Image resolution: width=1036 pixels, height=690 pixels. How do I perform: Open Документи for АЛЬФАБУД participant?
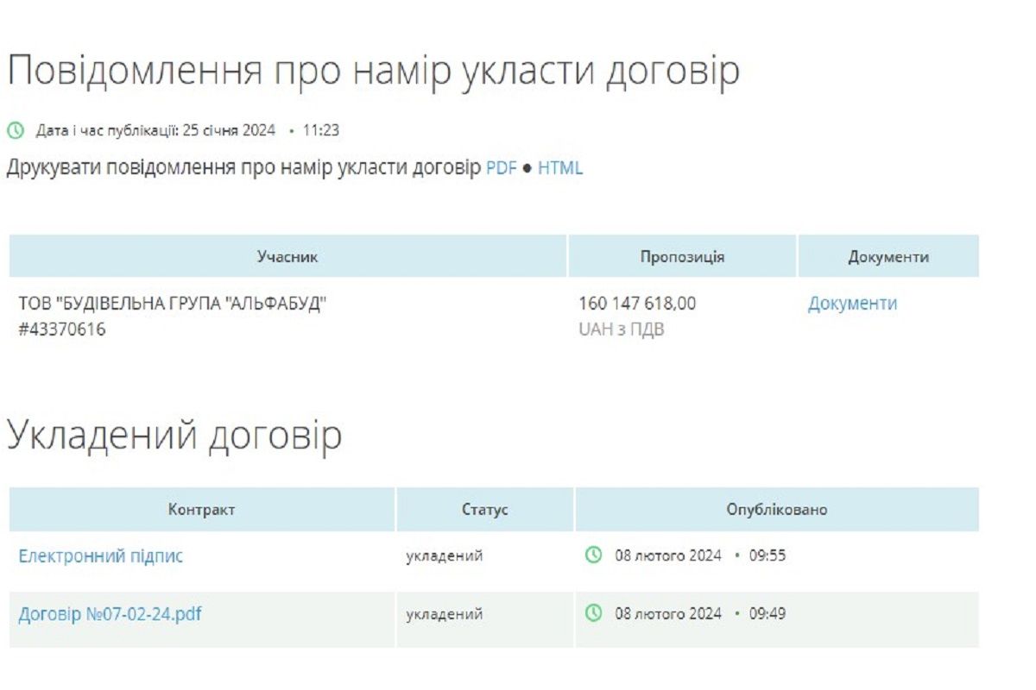click(x=853, y=303)
